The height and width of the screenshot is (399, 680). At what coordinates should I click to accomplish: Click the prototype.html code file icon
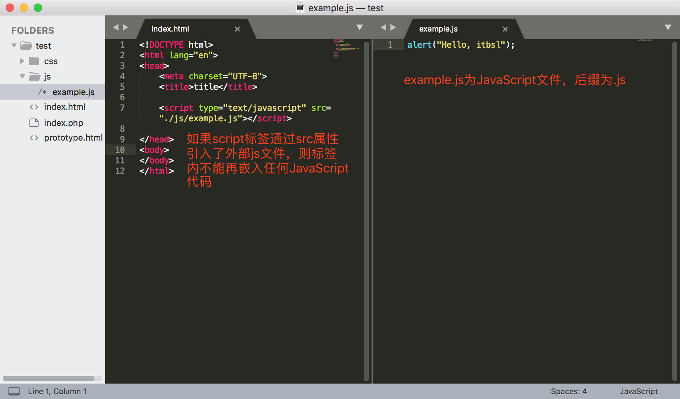pos(34,138)
